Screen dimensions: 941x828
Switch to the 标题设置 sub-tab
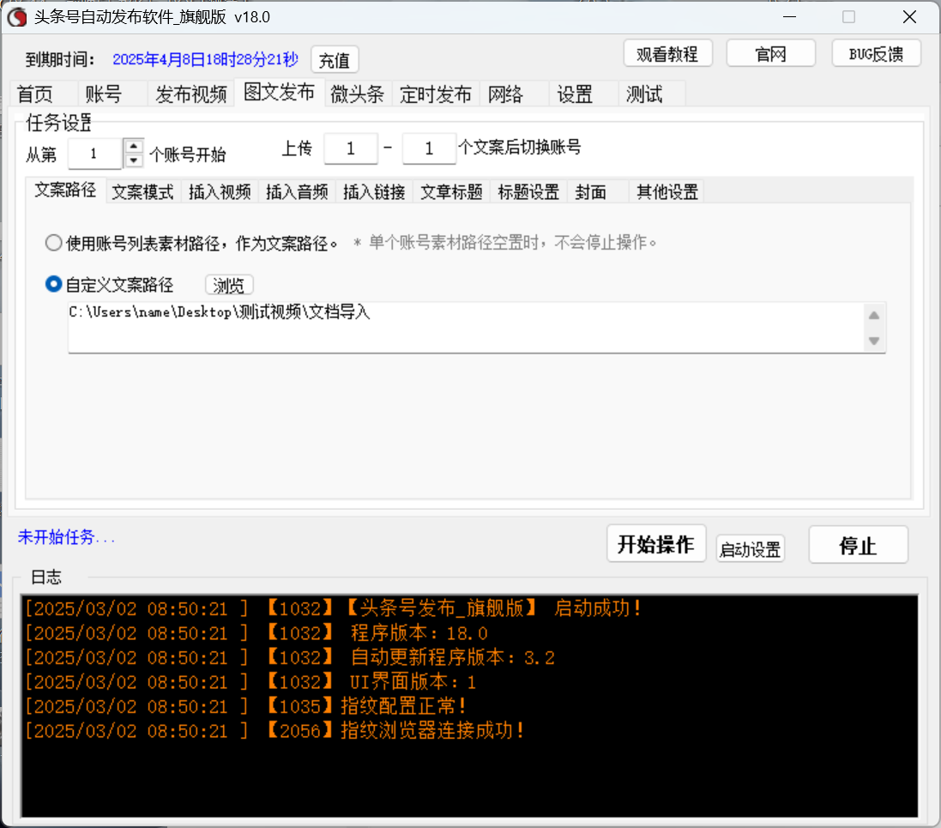[x=528, y=192]
